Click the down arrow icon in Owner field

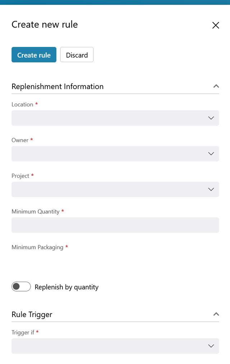click(211, 154)
